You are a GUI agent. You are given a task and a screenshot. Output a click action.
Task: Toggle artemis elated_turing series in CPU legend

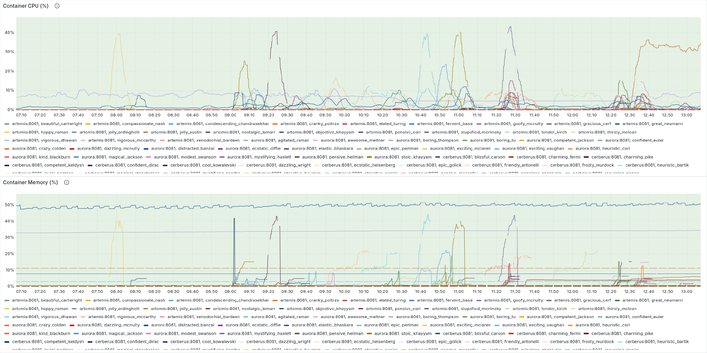[x=378, y=124]
